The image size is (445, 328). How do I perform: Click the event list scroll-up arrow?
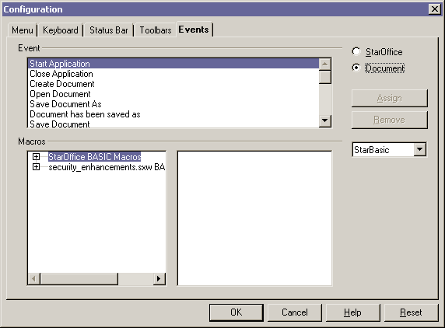325,65
